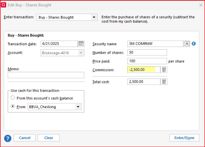Open help with the blue question mark icon

pyautogui.click(x=8, y=138)
